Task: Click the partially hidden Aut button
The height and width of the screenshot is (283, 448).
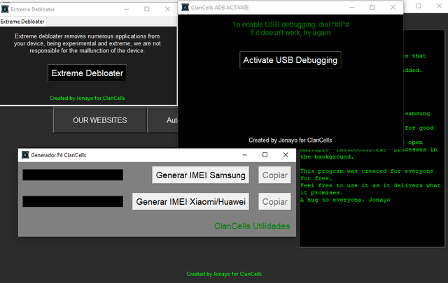Action: click(x=163, y=120)
